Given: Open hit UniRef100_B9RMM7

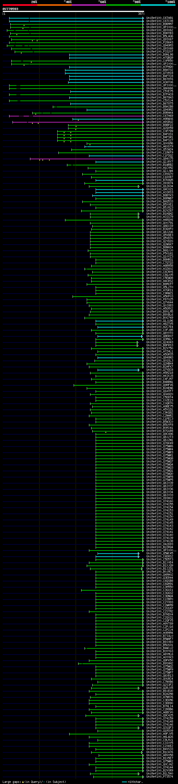Looking at the screenshot, I should (160, 24).
